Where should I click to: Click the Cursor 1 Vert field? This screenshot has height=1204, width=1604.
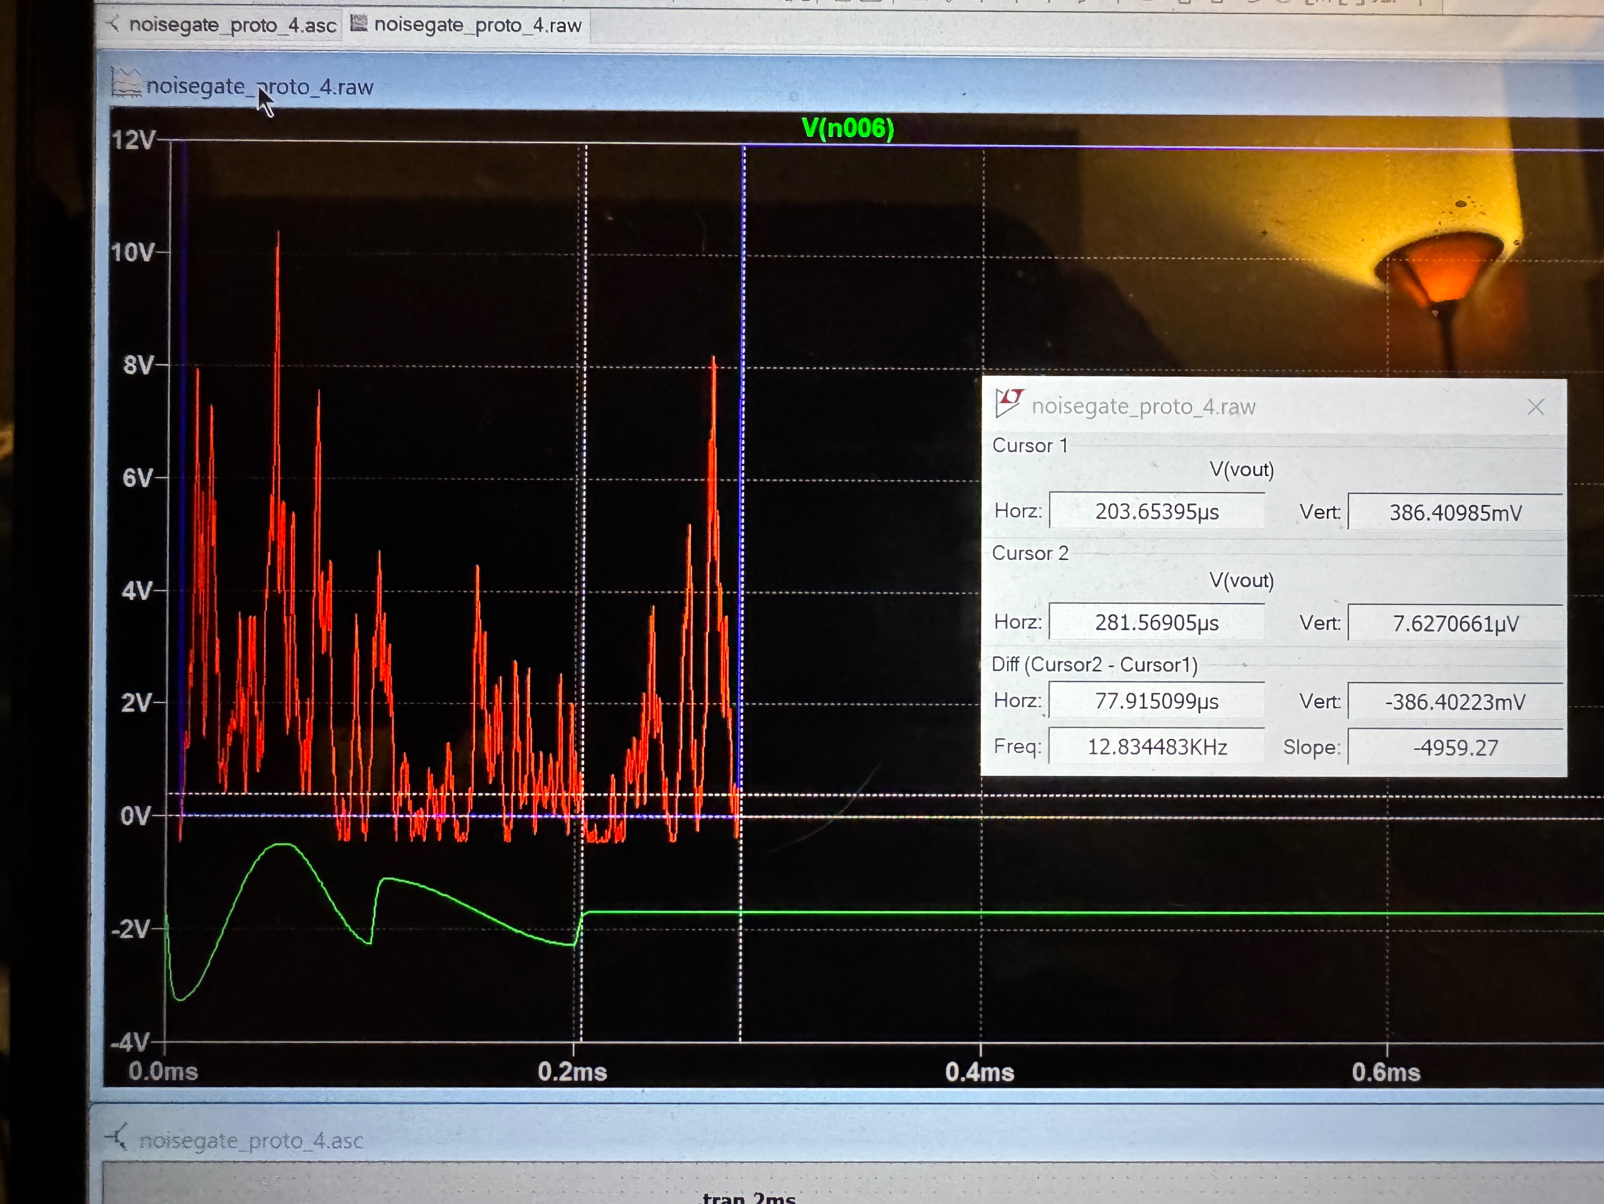point(1455,513)
